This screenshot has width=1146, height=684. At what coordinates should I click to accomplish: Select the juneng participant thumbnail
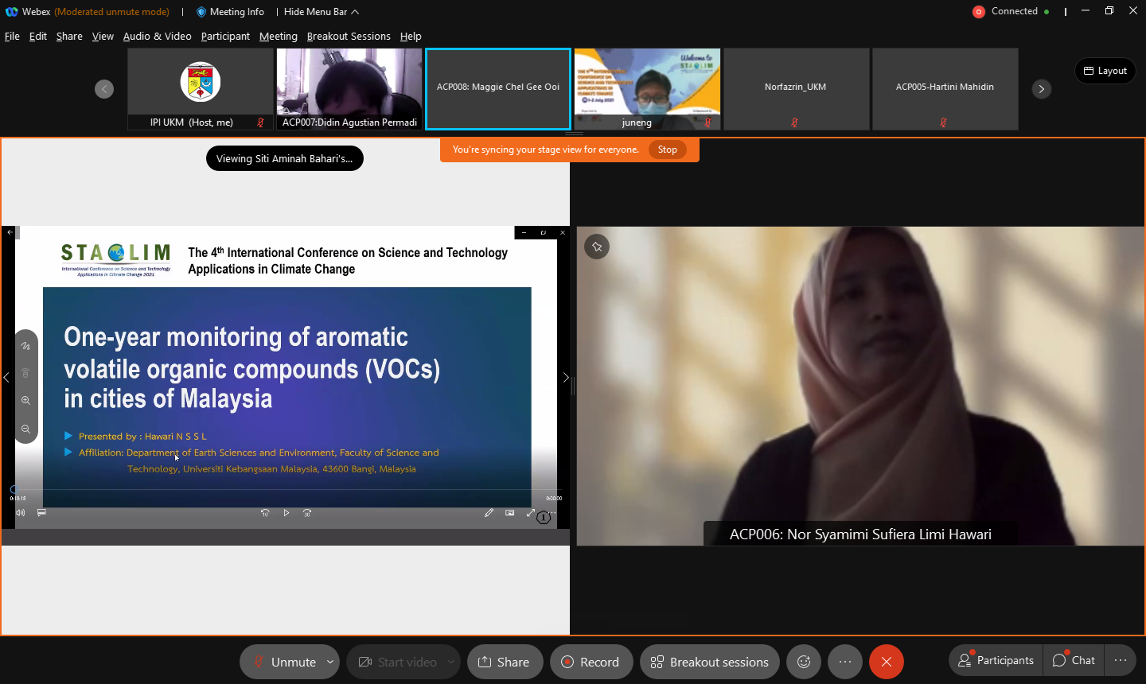[647, 88]
